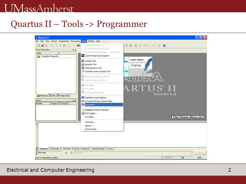246x184 pixels.
Task: Switch to the Hierarchy tab
Action: coord(42,95)
